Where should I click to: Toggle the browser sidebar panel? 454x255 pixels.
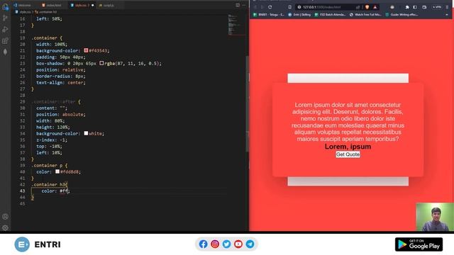tap(415, 7)
